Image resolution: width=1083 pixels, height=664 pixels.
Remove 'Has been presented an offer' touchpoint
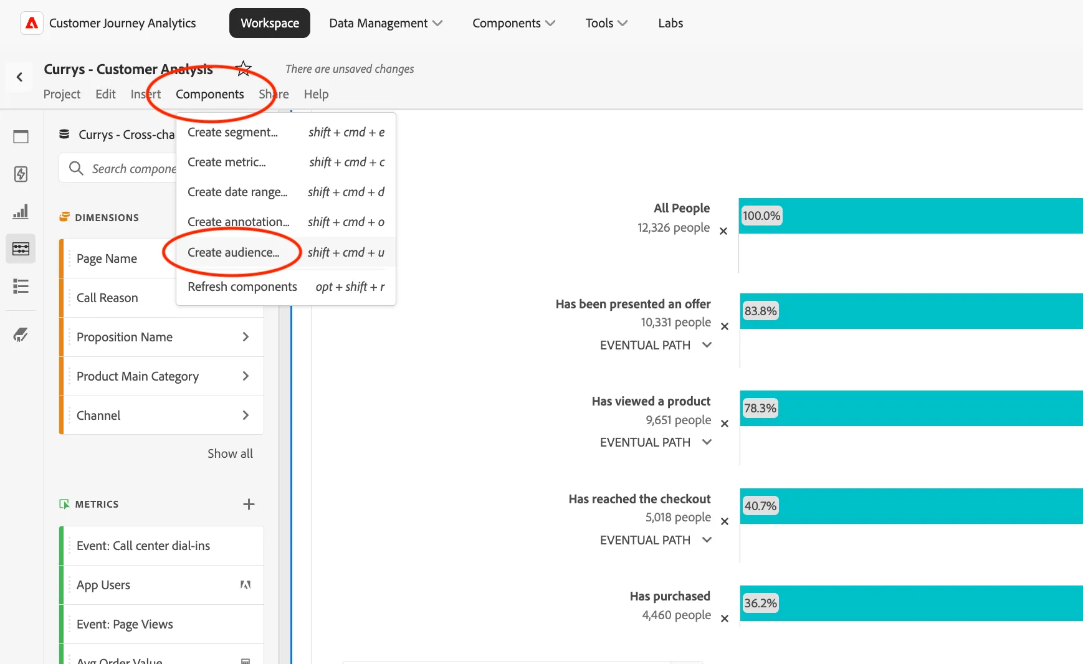click(x=725, y=326)
